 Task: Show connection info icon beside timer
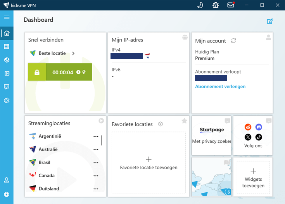78,72
